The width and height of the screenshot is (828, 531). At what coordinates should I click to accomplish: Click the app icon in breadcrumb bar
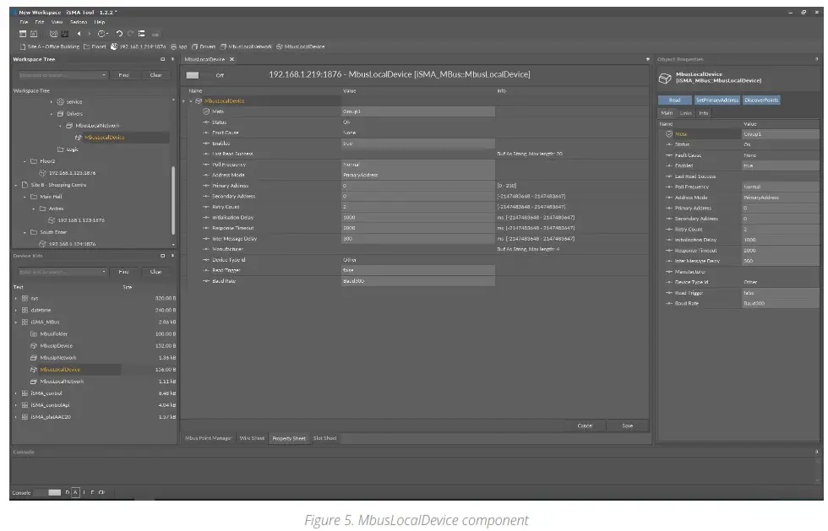click(174, 46)
